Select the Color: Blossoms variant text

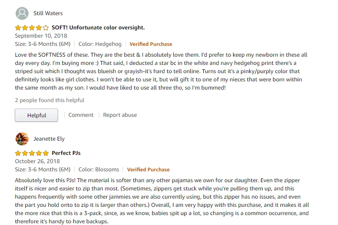[100, 170]
